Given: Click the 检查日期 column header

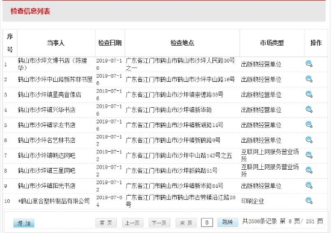Looking at the screenshot, I should click(x=110, y=43).
